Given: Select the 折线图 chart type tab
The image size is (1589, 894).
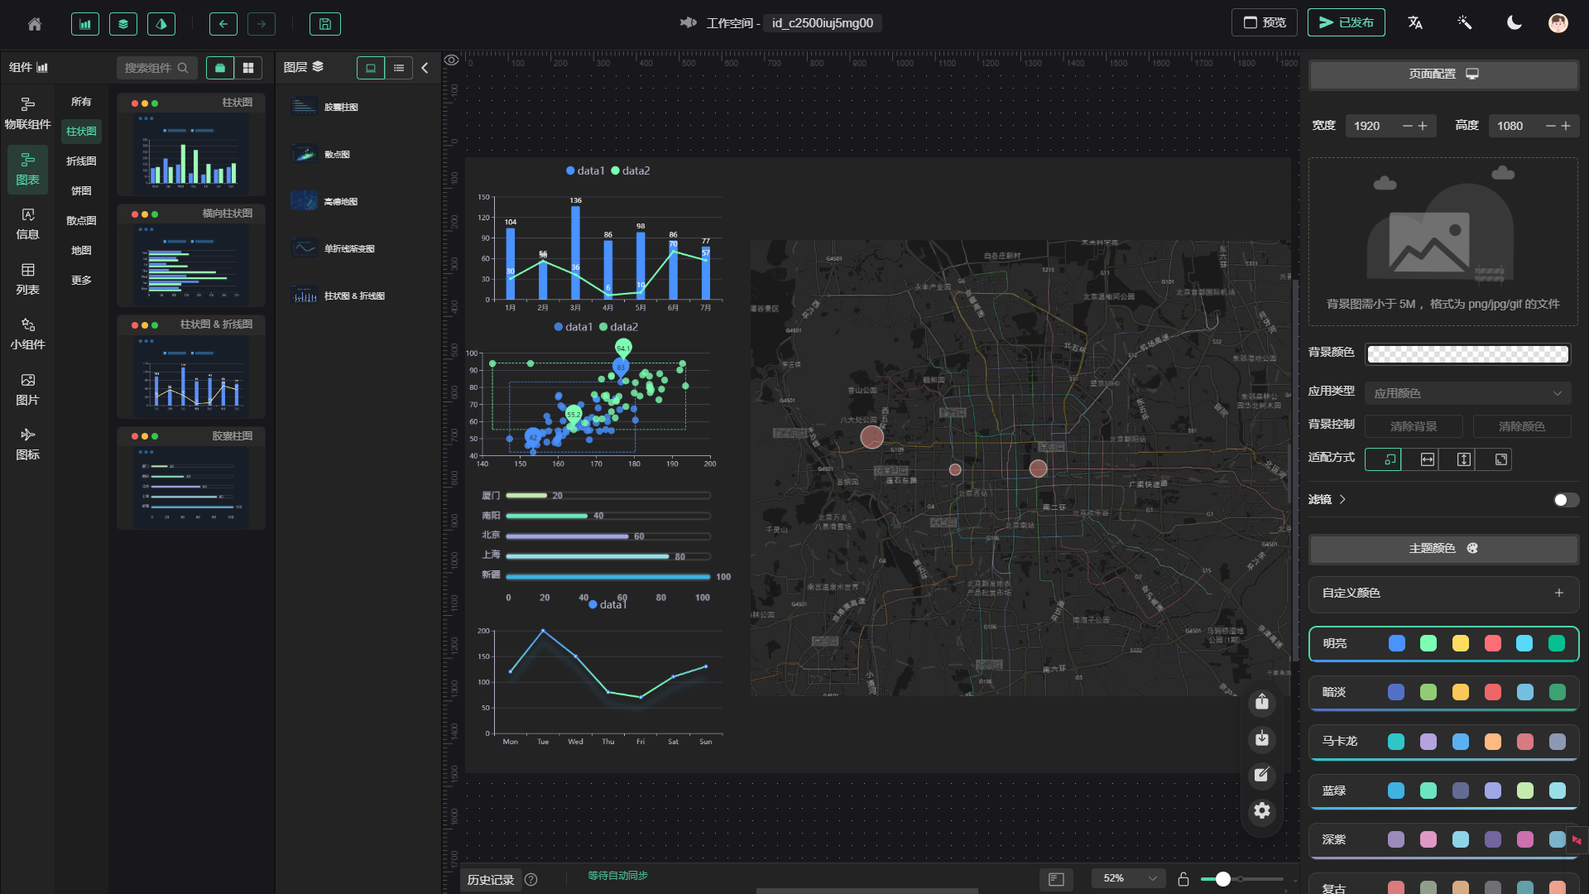Looking at the screenshot, I should pos(81,161).
